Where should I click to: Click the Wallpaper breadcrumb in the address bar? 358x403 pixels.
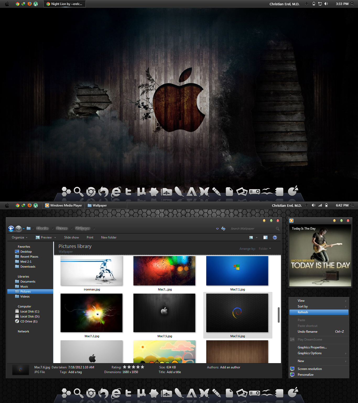pos(83,229)
